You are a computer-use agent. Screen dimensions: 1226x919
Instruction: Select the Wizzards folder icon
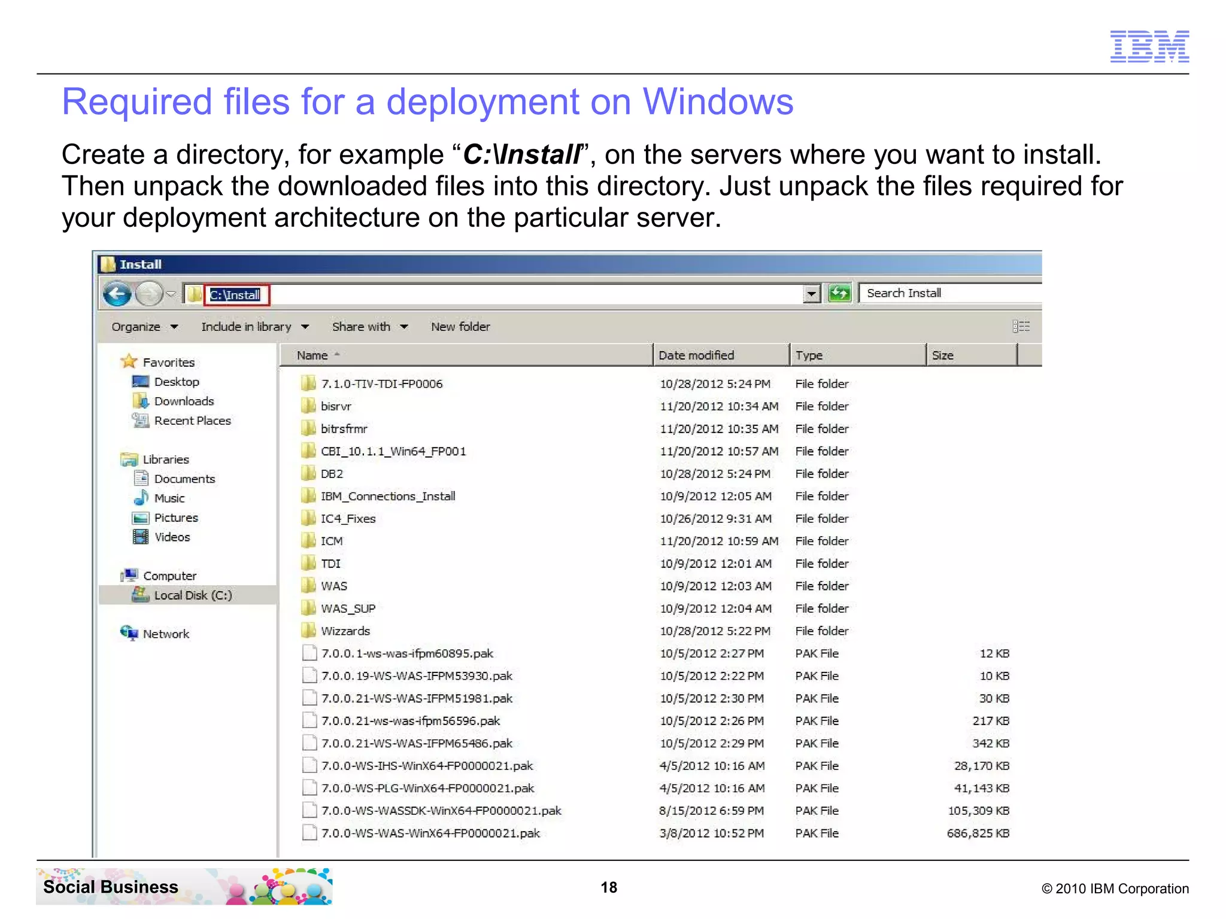tap(308, 630)
